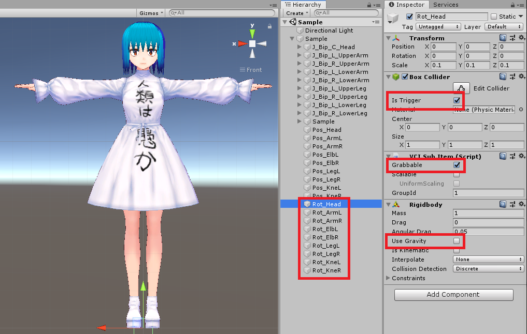Image resolution: width=527 pixels, height=334 pixels.
Task: Open the Interpolate dropdown
Action: (x=488, y=260)
